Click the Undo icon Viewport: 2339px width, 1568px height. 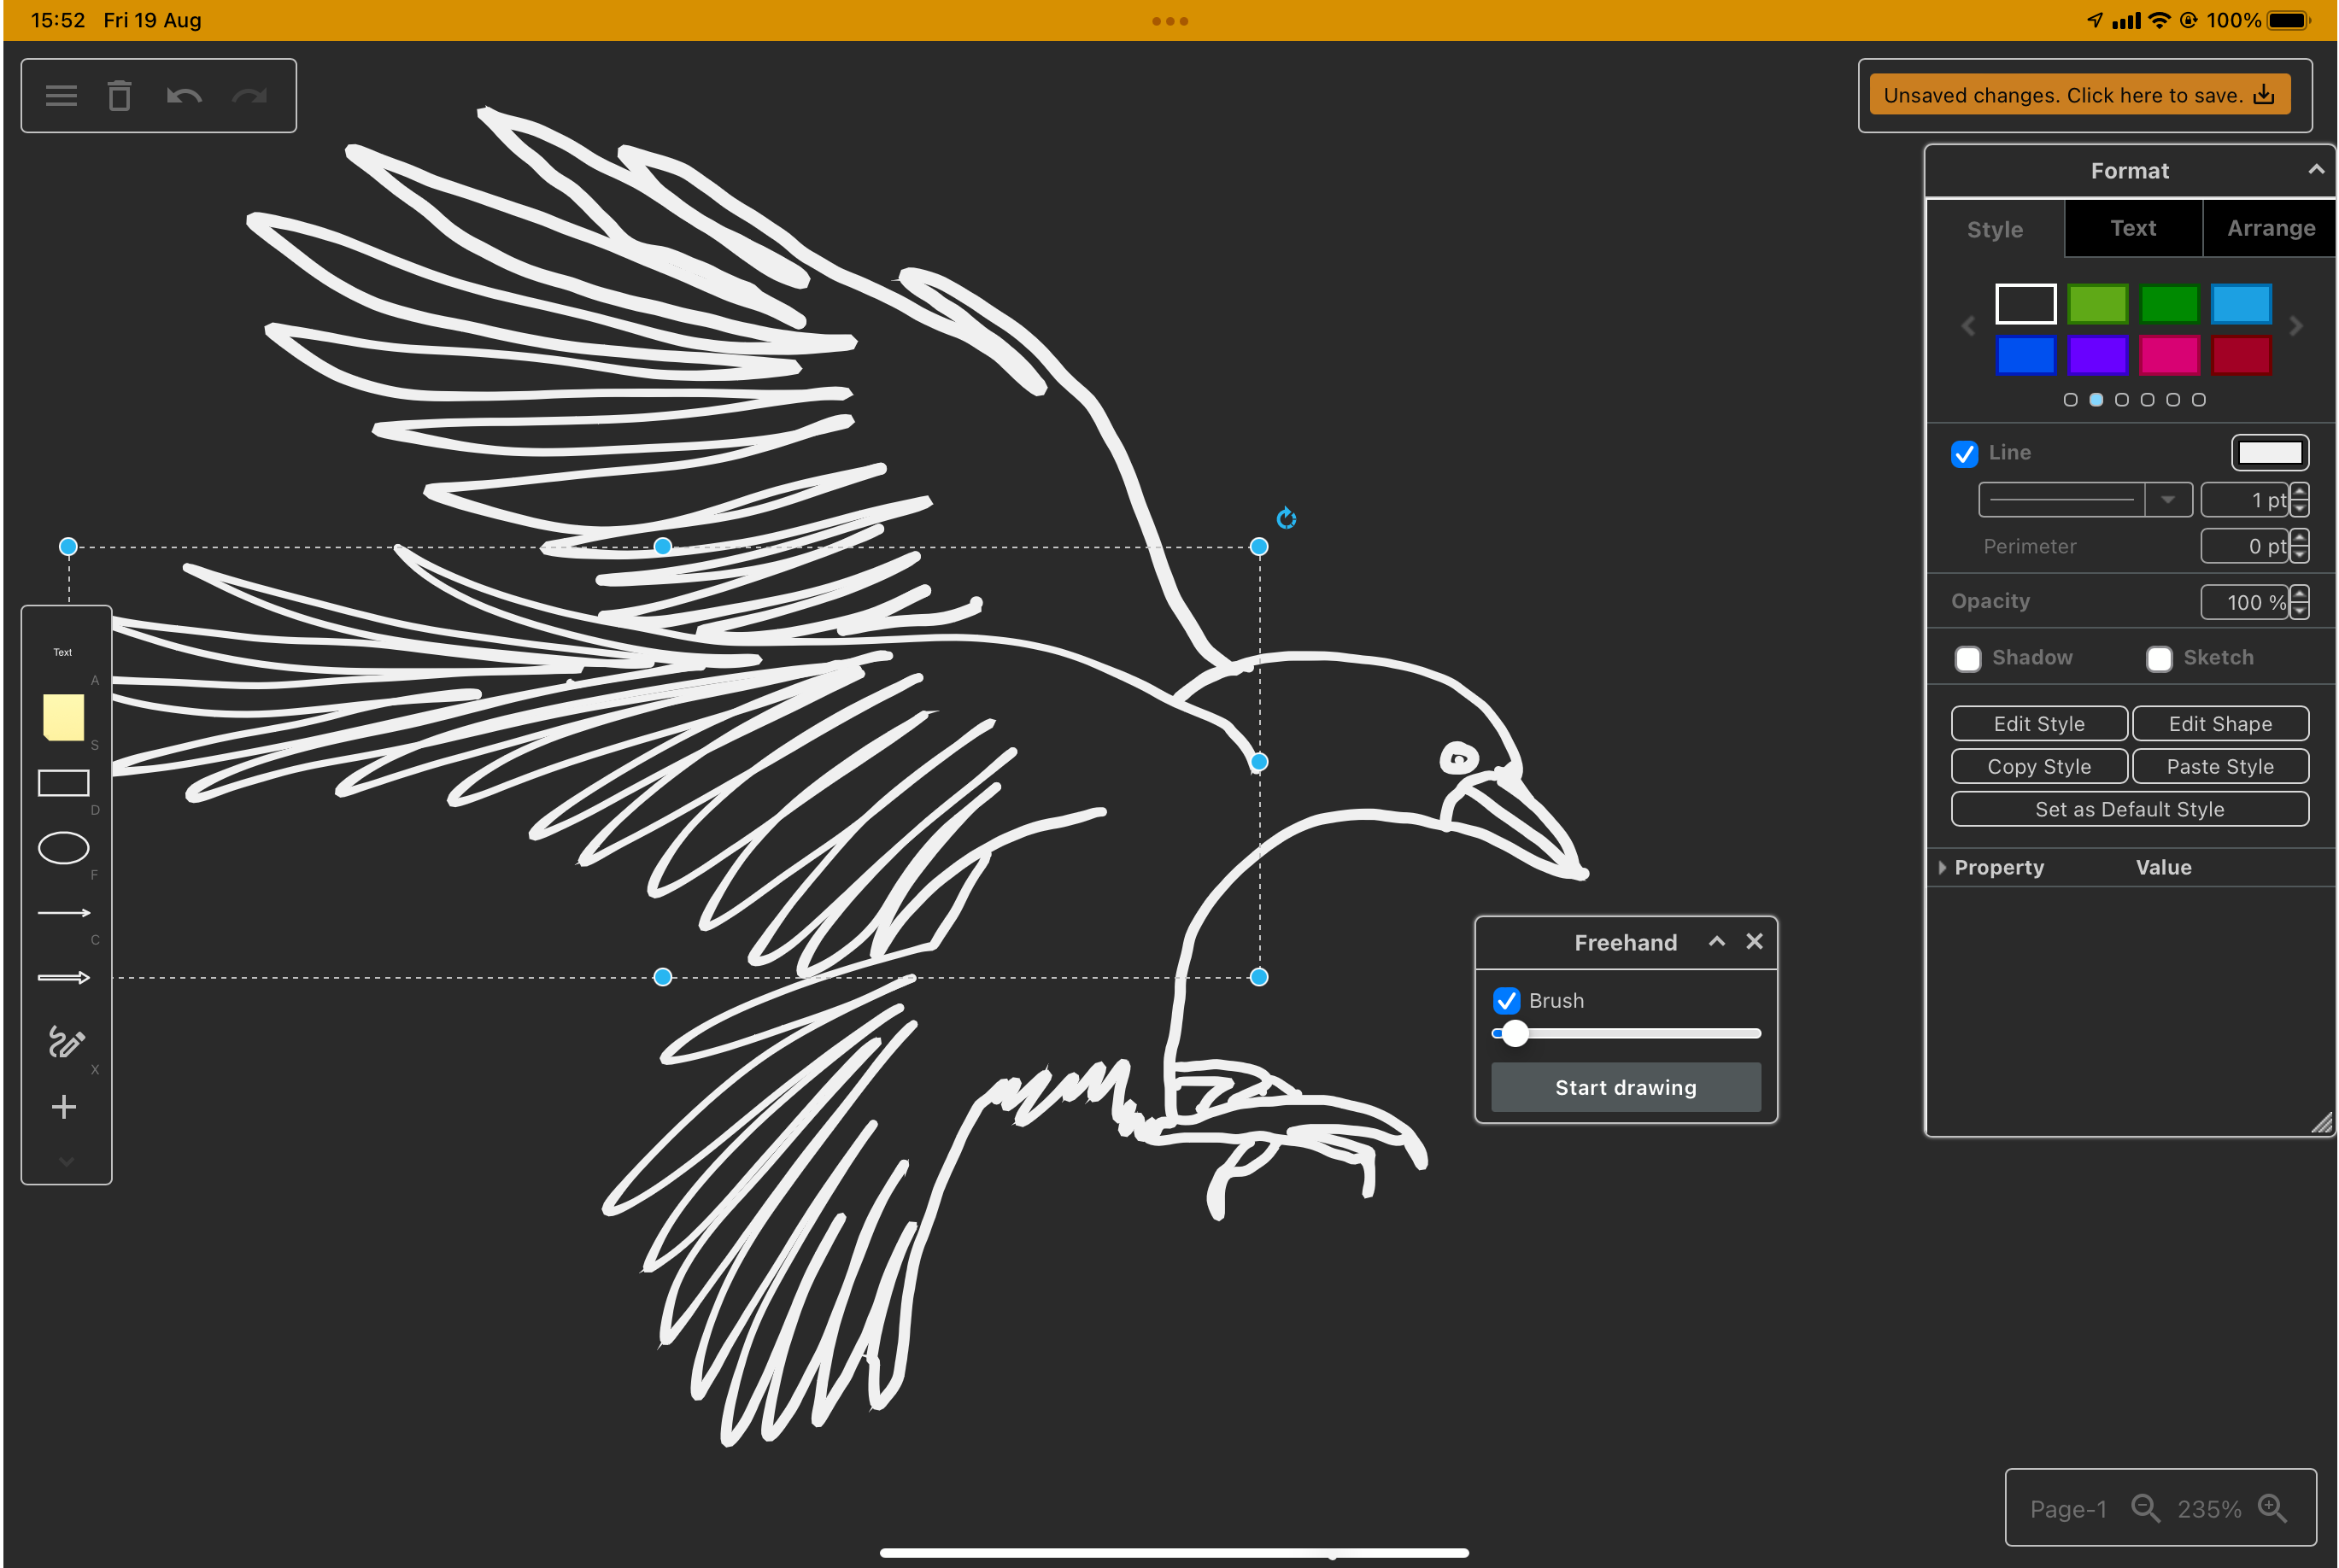click(x=183, y=95)
